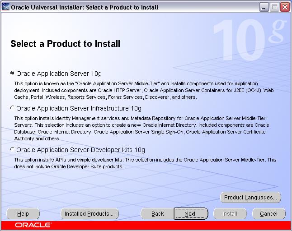Close the Oracle Universal Installer window

[x=285, y=7]
